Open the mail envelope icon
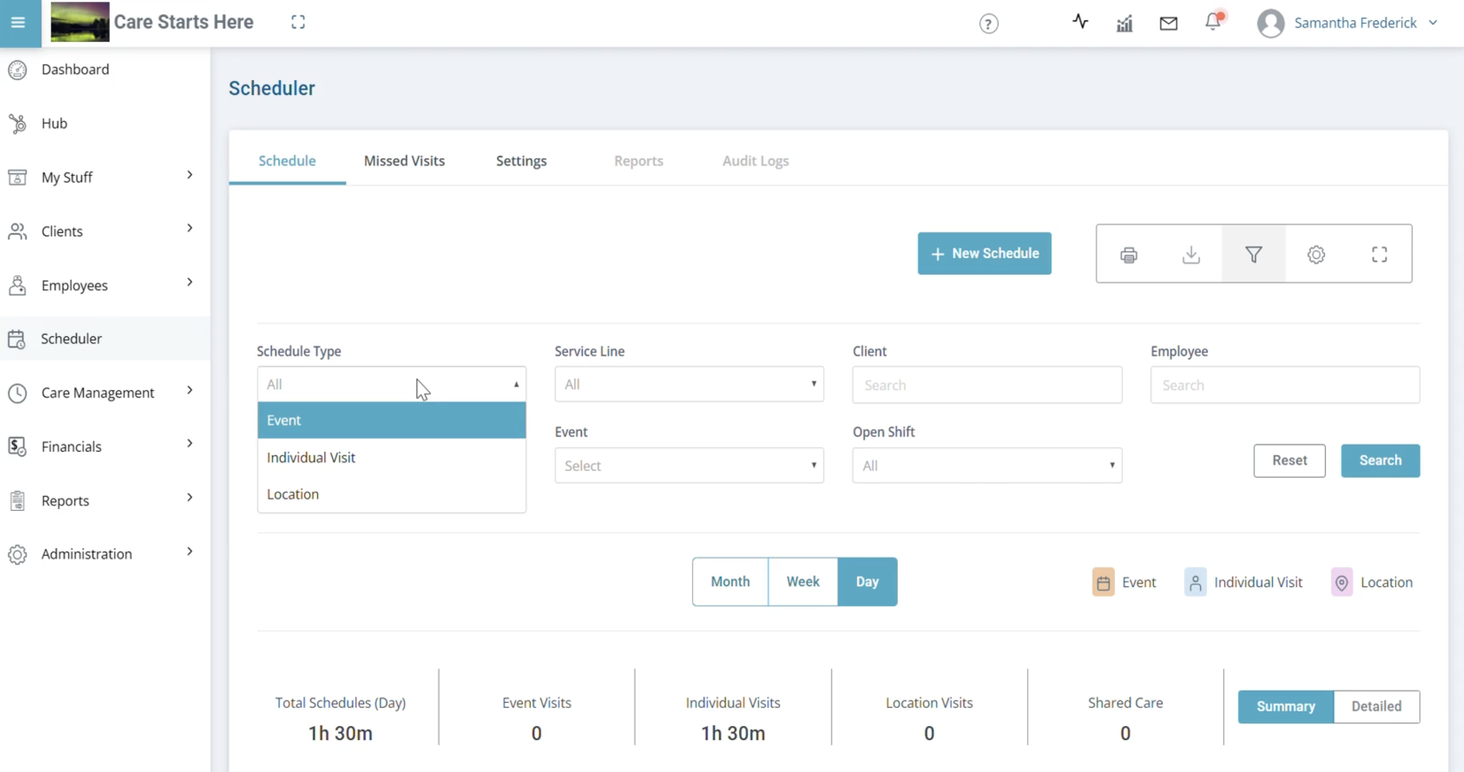1464x772 pixels. coord(1168,23)
